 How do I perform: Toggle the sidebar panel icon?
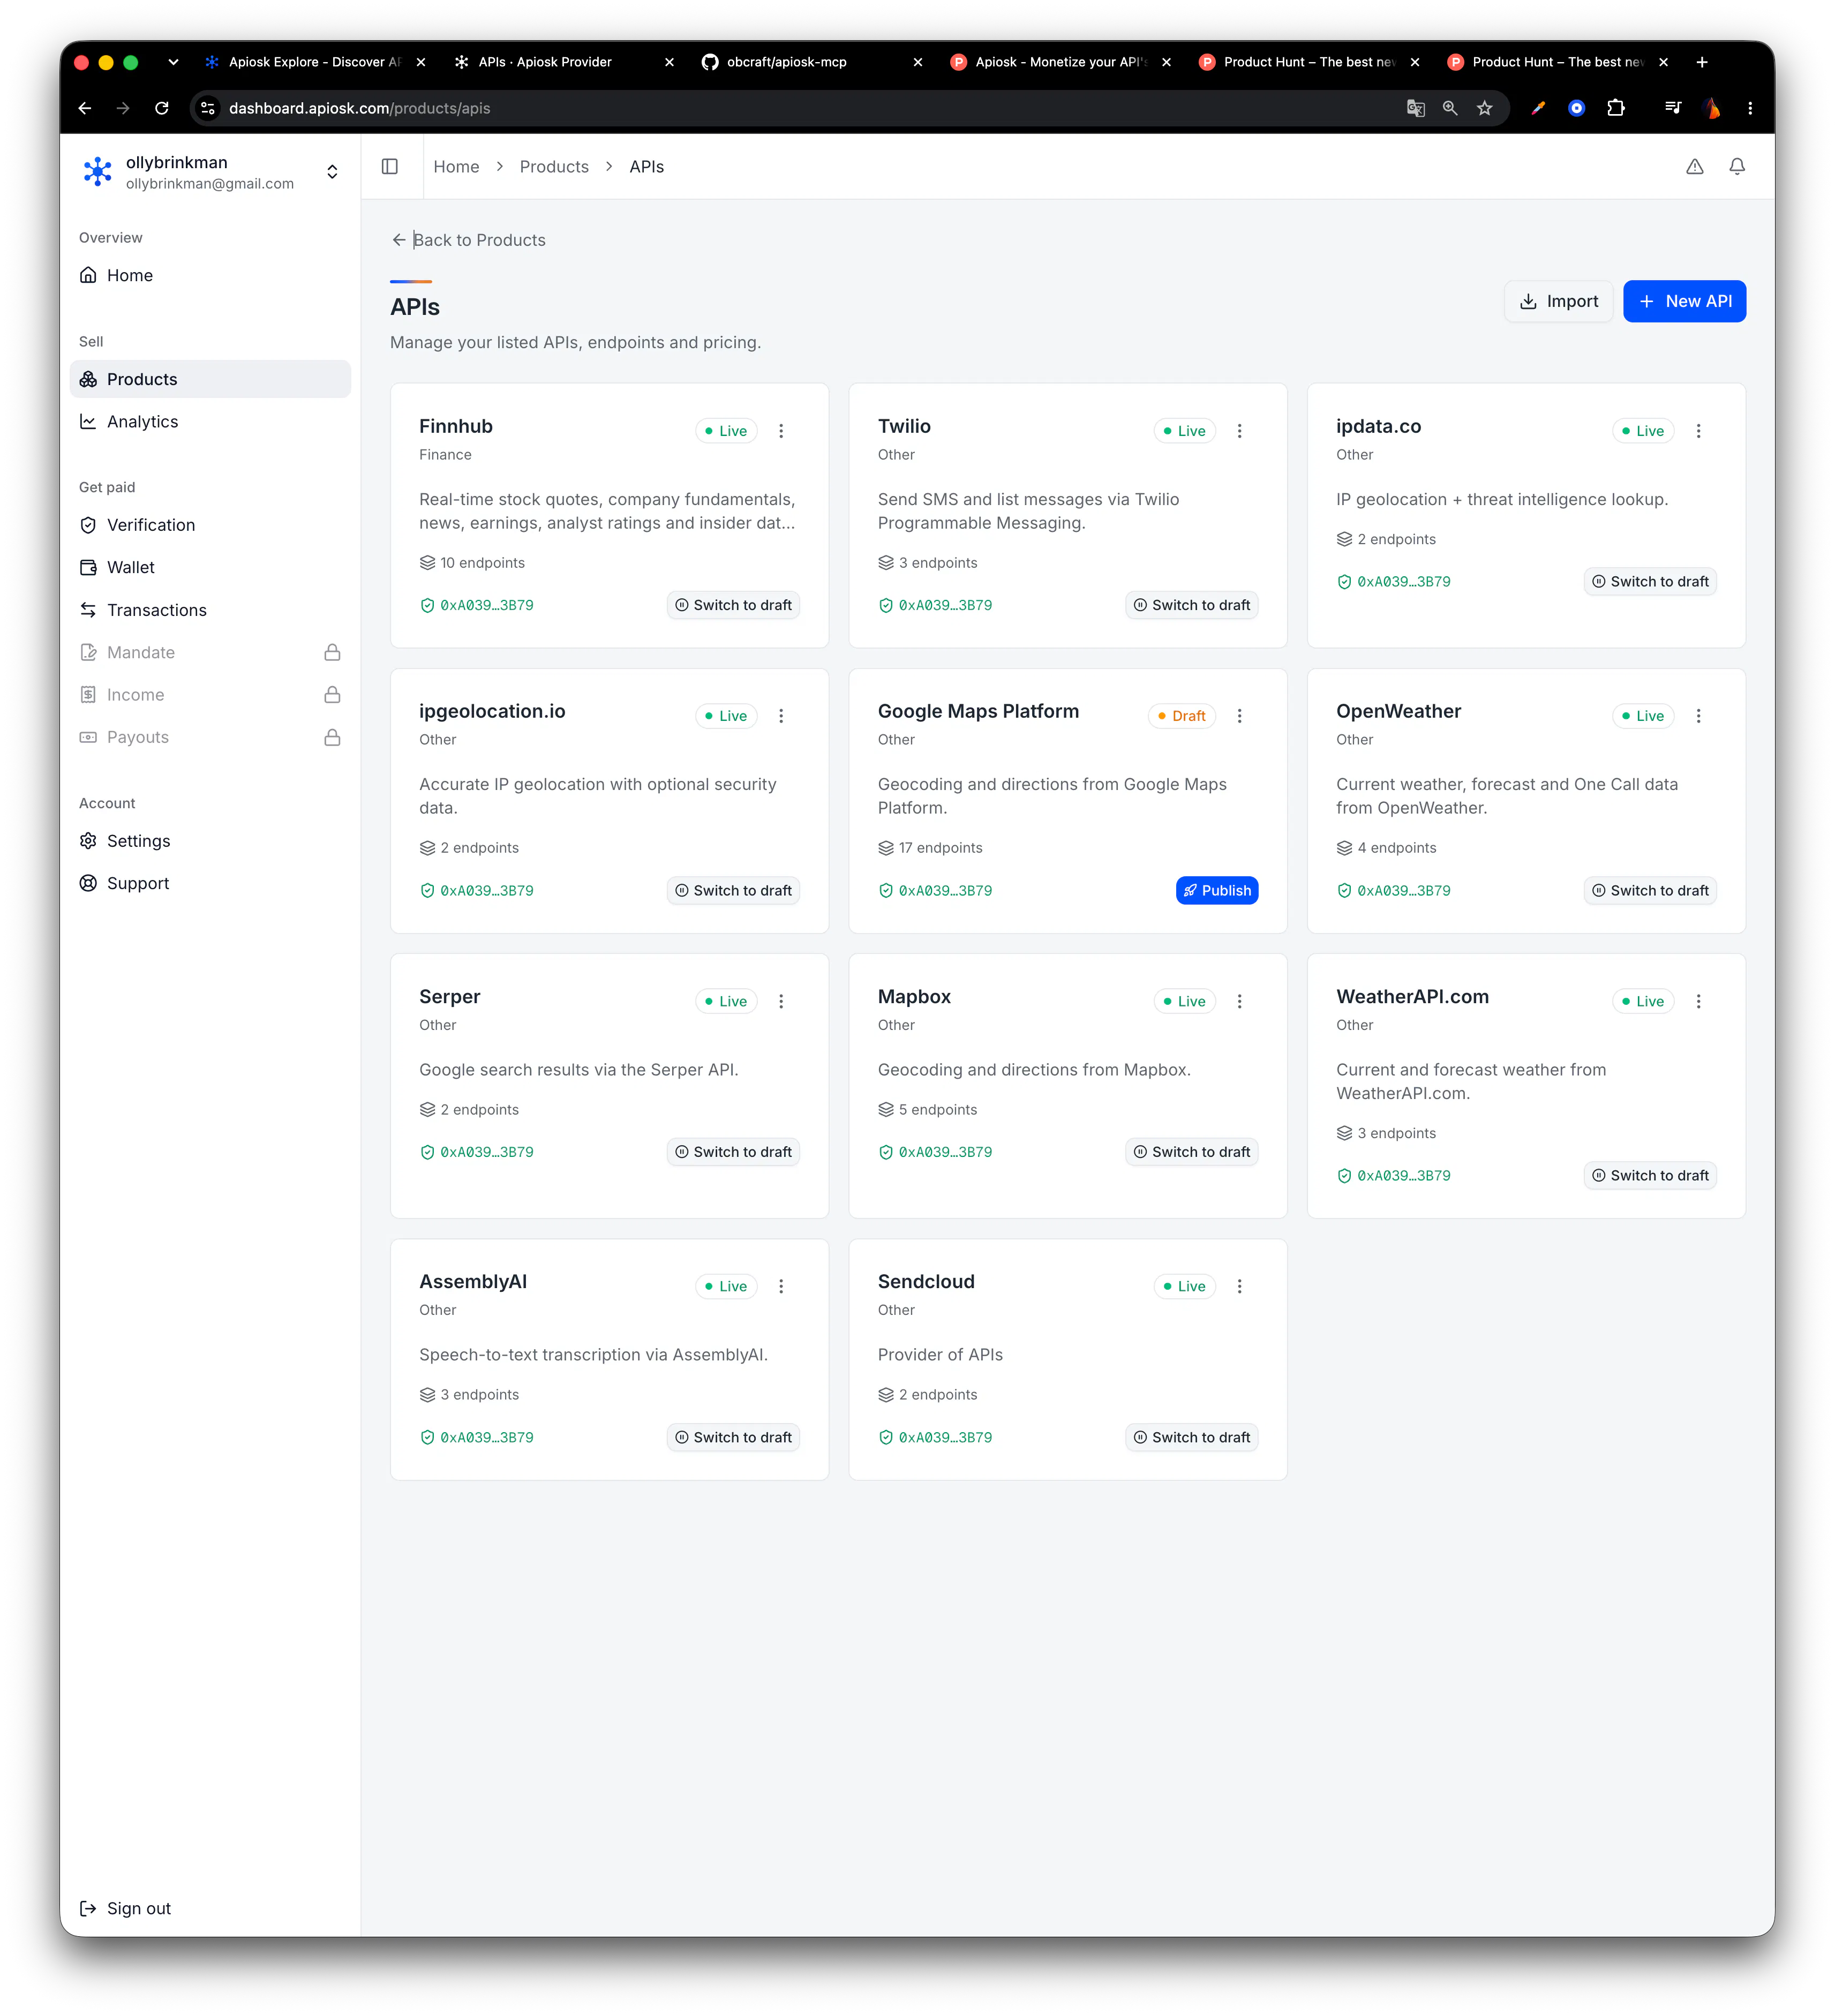390,166
